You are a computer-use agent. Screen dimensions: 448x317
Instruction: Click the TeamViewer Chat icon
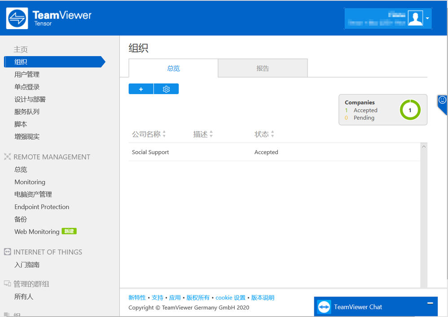coord(324,307)
